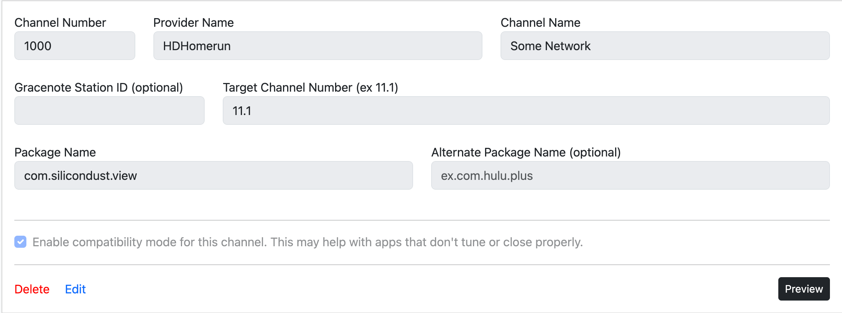Click the 'Gracenote Station ID (optional)' label
This screenshot has width=842, height=313.
pyautogui.click(x=98, y=87)
